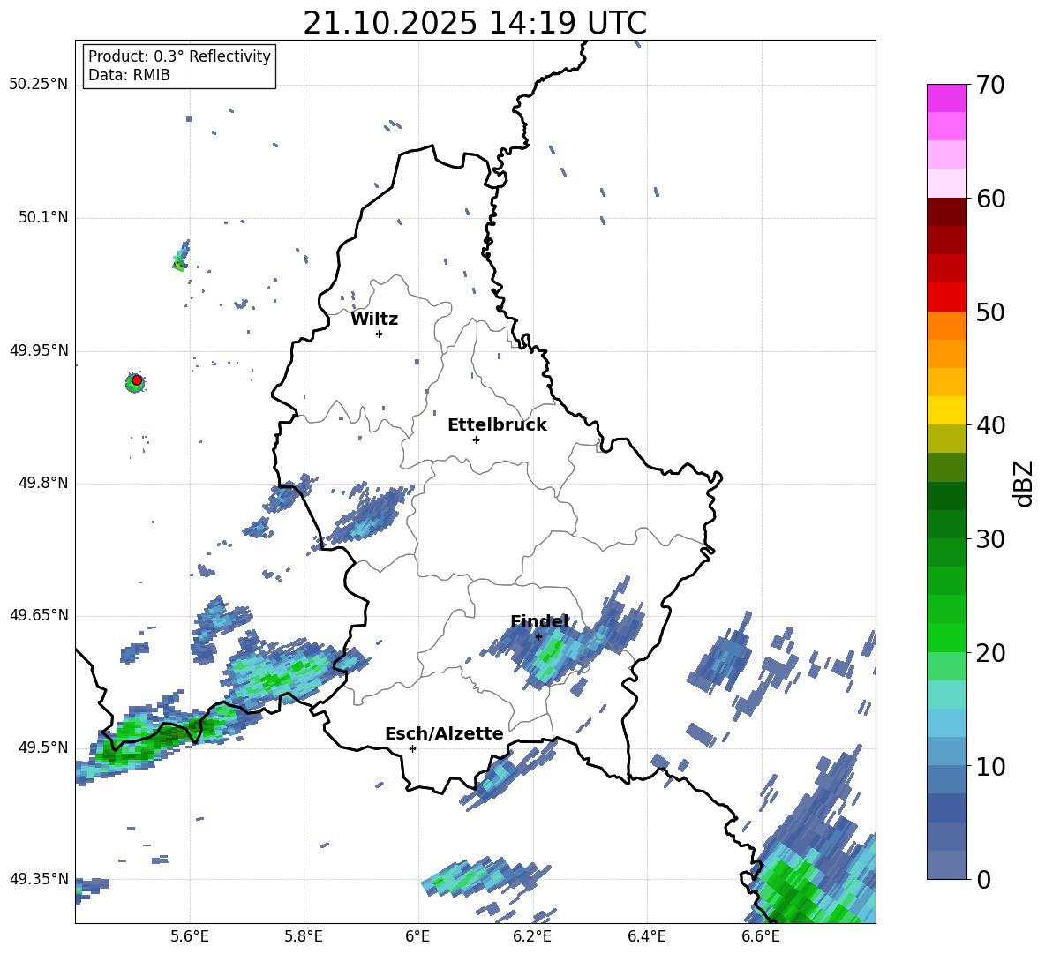Click the Wiltz location cross marker

tap(379, 334)
